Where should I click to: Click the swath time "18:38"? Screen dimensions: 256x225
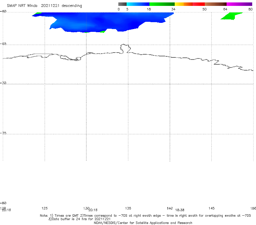[180, 210]
